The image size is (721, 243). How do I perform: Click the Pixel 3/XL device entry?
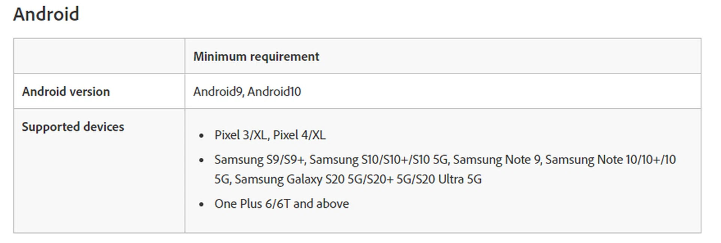[241, 135]
